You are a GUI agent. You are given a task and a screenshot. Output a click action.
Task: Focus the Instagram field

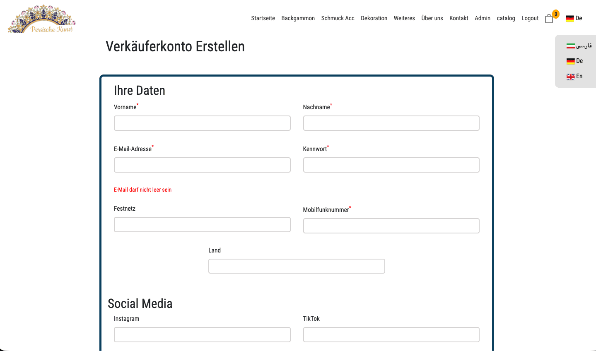pos(202,335)
